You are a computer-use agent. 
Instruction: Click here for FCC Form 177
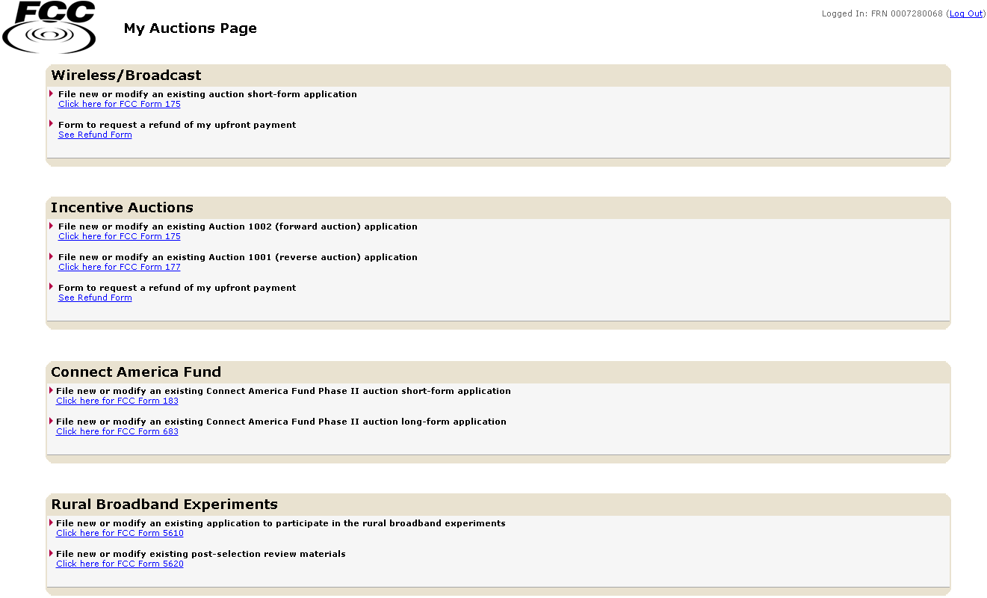point(120,268)
